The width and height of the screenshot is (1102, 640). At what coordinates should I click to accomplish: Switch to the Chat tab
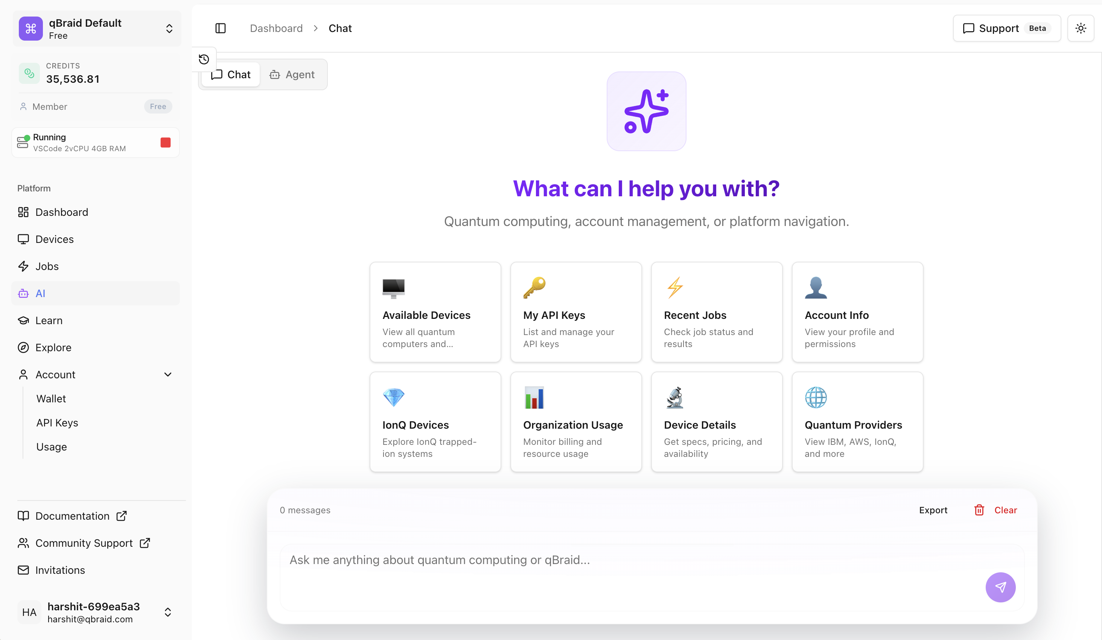[x=230, y=74]
